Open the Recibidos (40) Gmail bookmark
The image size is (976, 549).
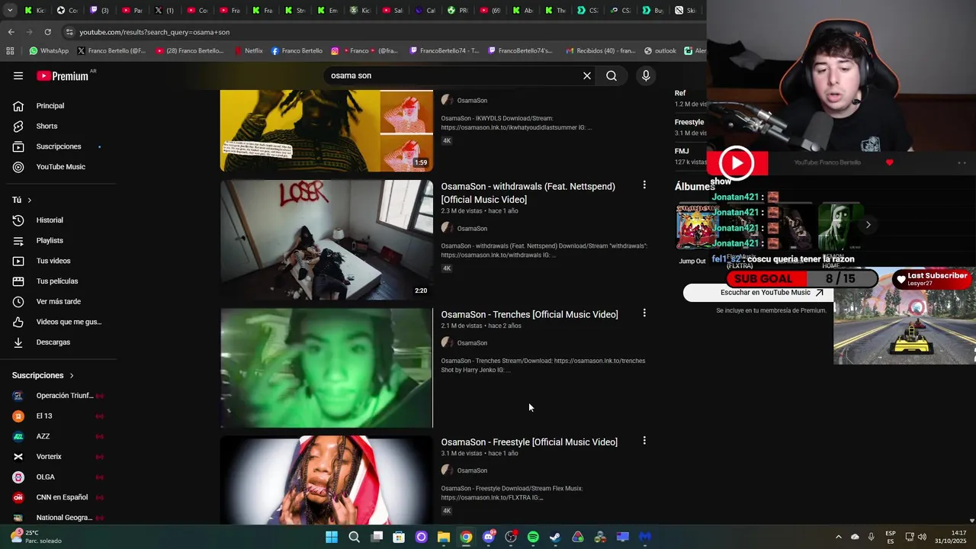(600, 51)
